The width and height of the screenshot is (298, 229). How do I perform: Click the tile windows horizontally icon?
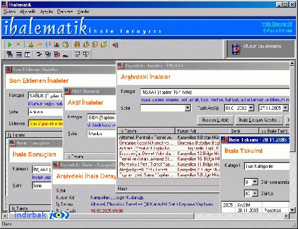(19, 55)
